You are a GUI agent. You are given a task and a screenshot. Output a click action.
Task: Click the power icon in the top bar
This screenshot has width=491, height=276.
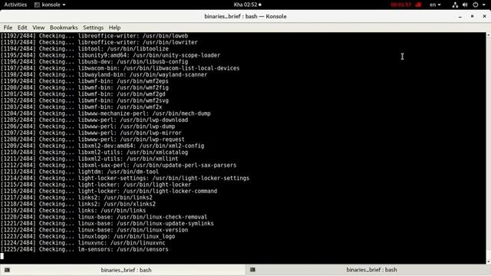476,5
